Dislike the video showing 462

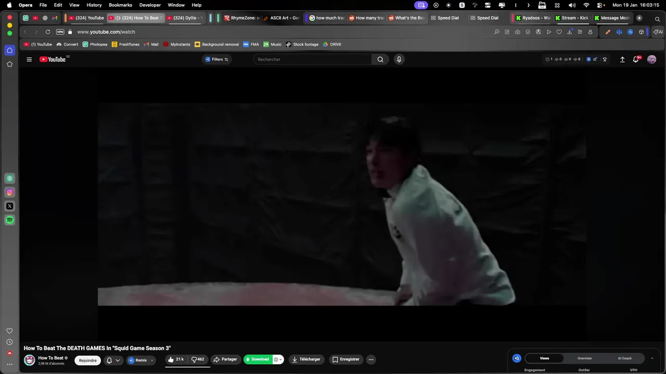pos(198,359)
